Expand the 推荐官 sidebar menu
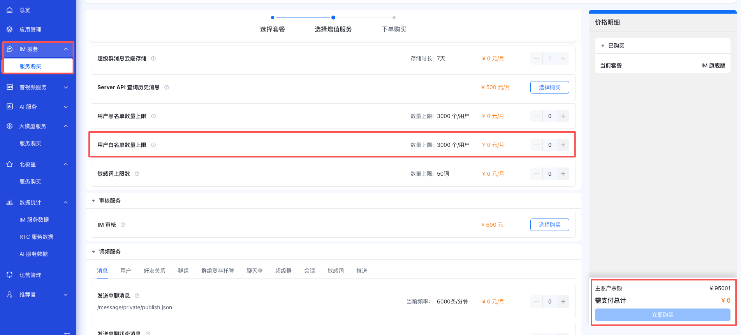This screenshot has width=741, height=335. point(66,294)
